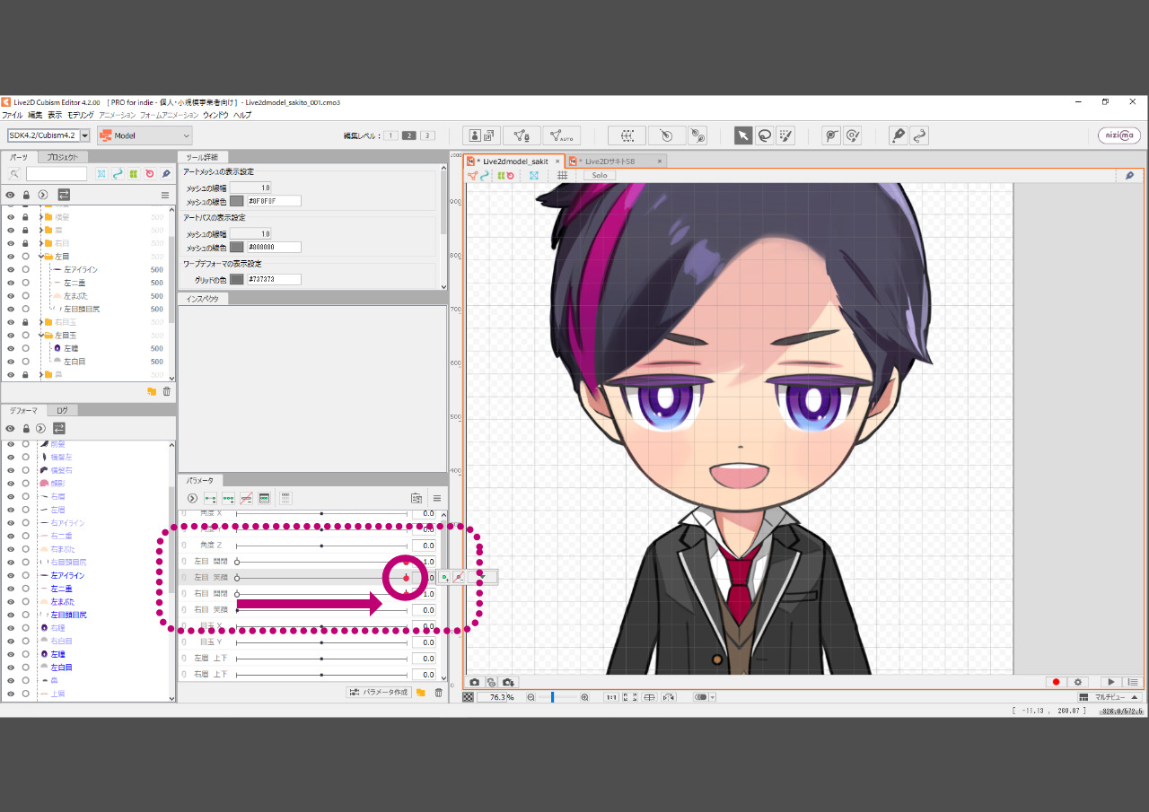Select the deform path edit tool
1149x812 pixels.
click(x=919, y=135)
